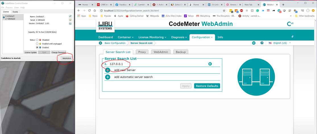Click the Grammarly extension icon

(258, 11)
